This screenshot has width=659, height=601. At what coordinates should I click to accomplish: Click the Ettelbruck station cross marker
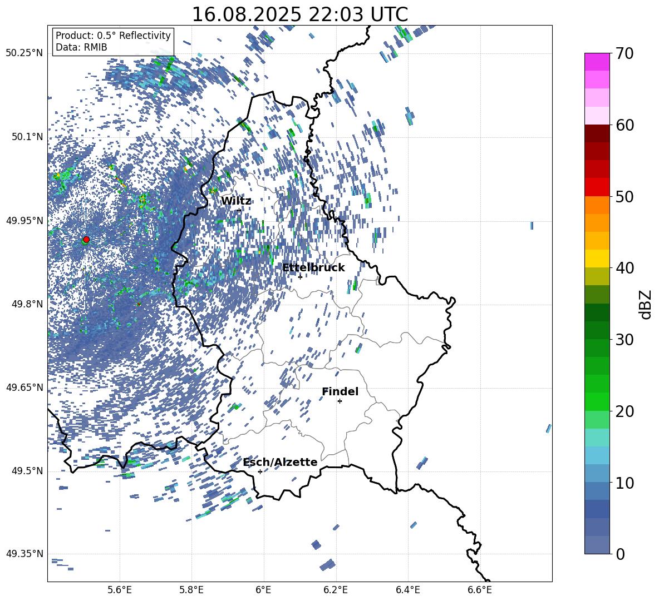(300, 277)
